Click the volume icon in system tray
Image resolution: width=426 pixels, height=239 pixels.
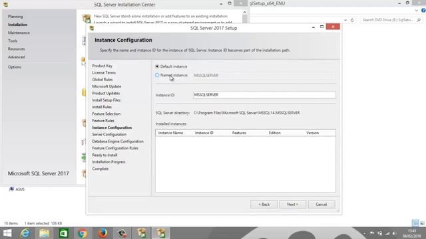tap(395, 233)
